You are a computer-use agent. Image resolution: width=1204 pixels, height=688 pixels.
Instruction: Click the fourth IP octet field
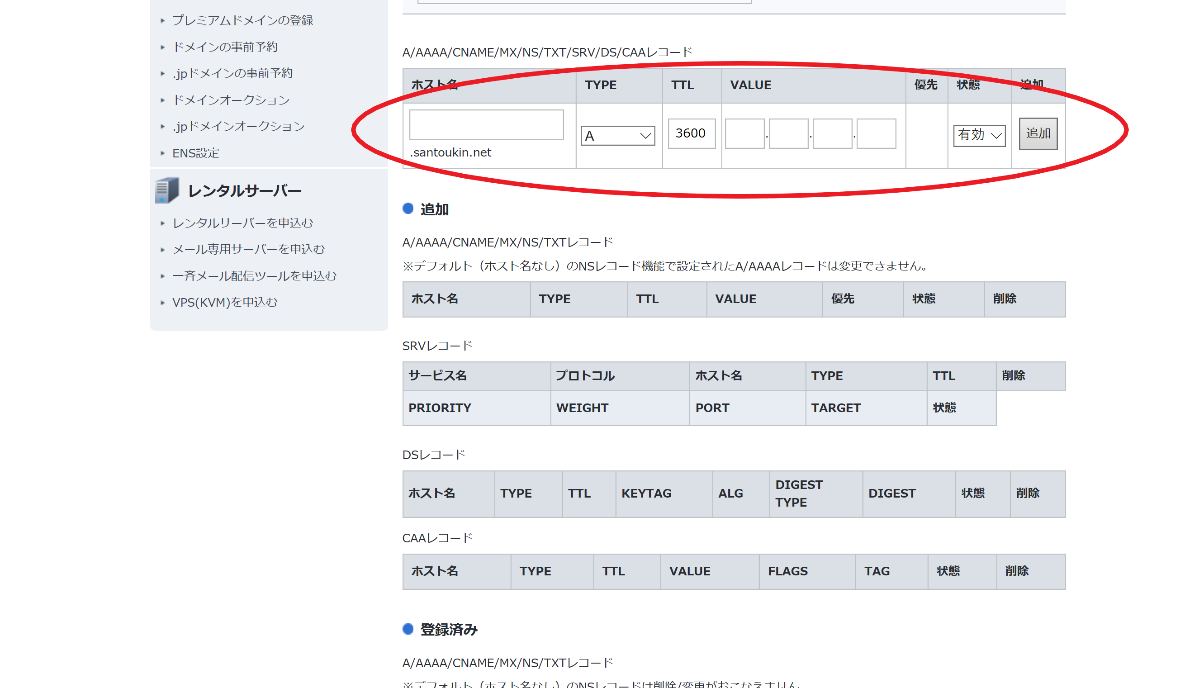pos(876,134)
